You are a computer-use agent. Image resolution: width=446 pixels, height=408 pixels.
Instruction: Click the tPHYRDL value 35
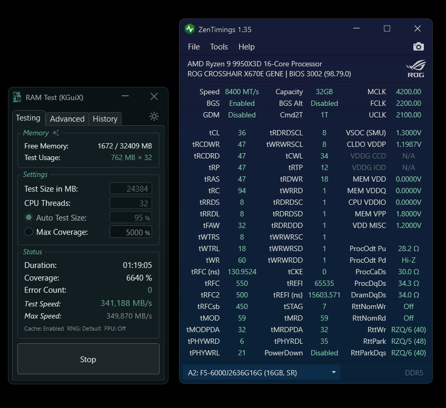[324, 341]
